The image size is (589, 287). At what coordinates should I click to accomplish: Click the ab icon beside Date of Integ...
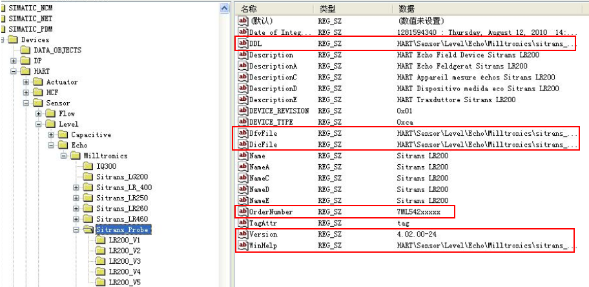(243, 32)
